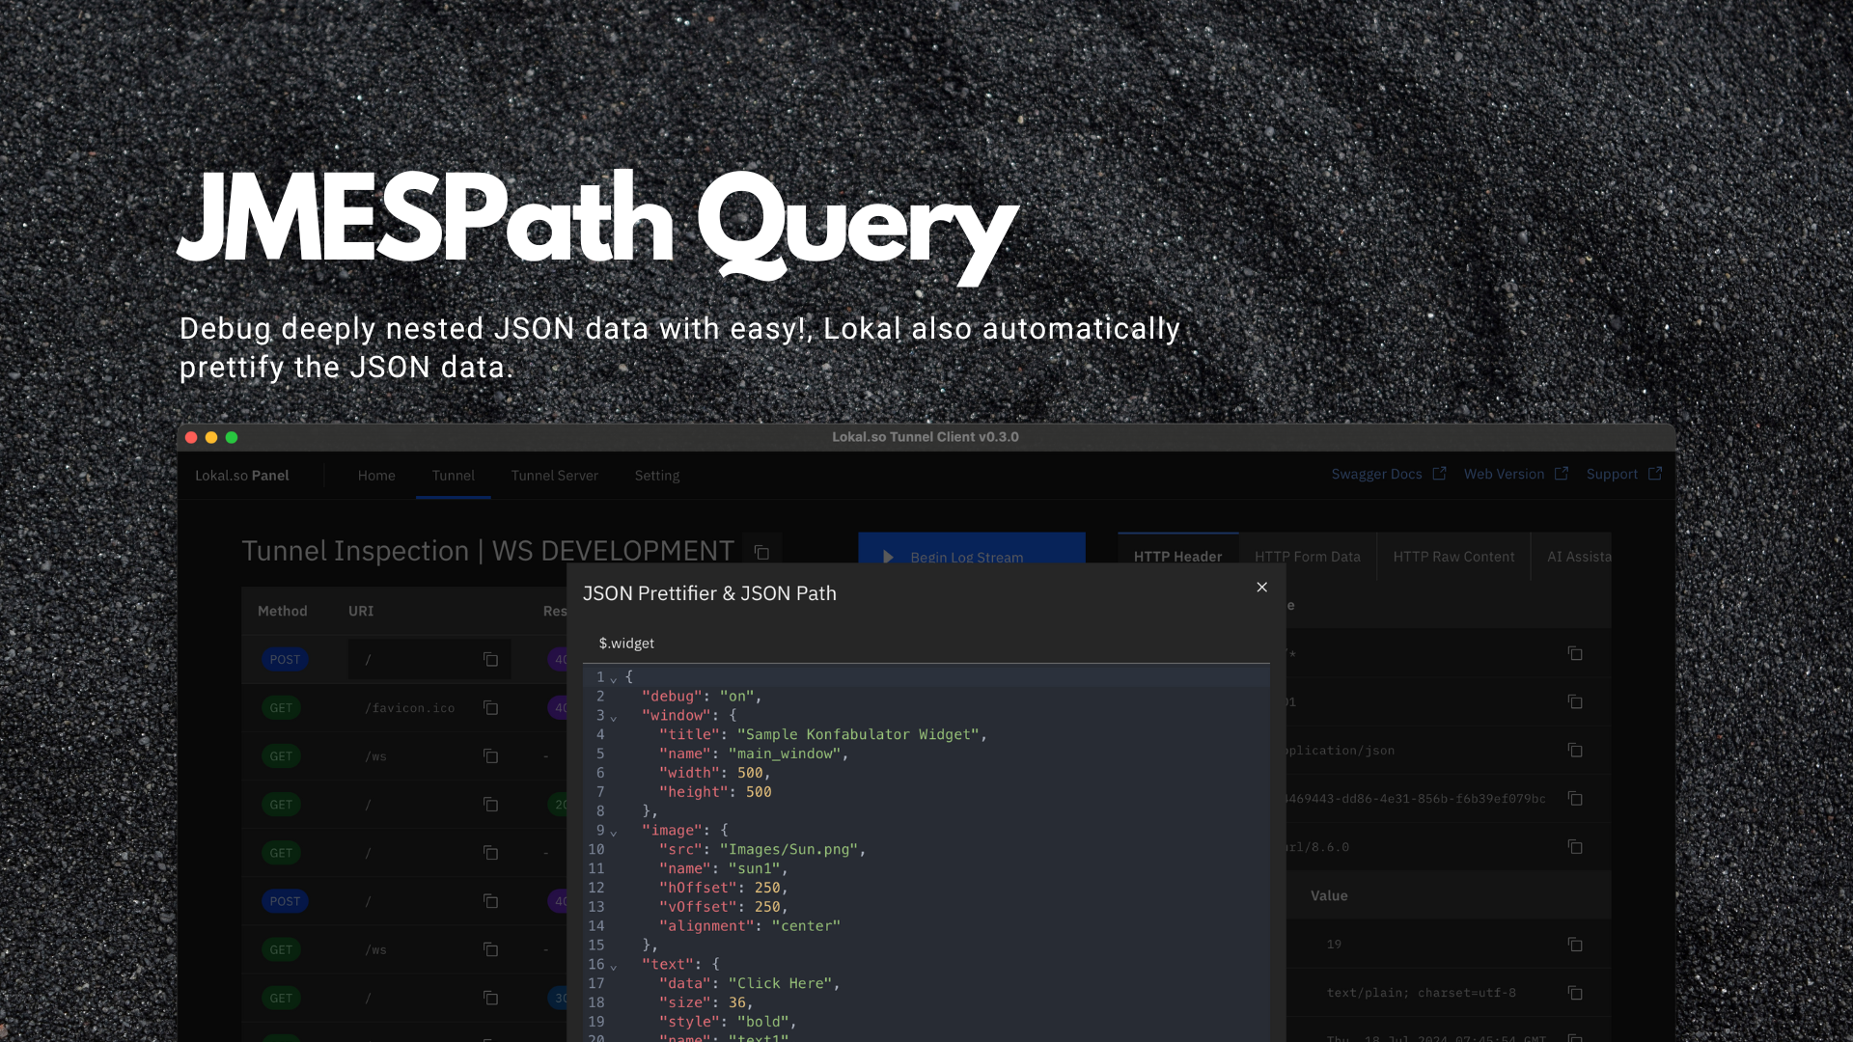
Task: Close the JSON Prettifier dialog
Action: coord(1261,587)
